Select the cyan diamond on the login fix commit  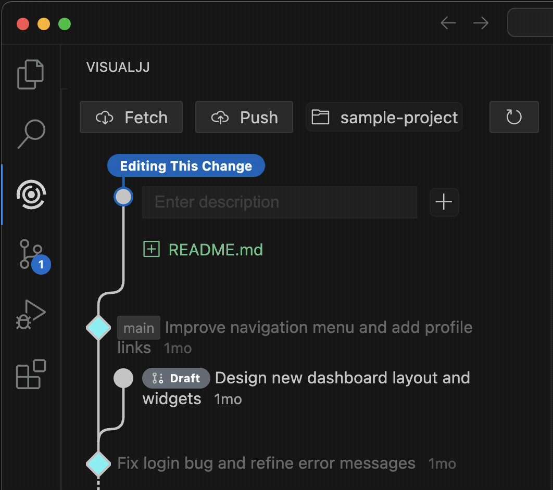[98, 463]
